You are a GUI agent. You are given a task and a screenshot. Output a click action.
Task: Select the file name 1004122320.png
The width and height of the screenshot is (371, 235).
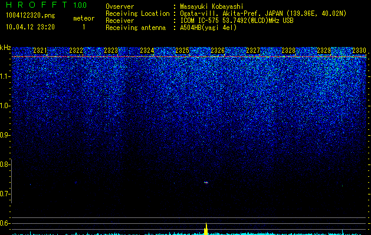coord(31,15)
